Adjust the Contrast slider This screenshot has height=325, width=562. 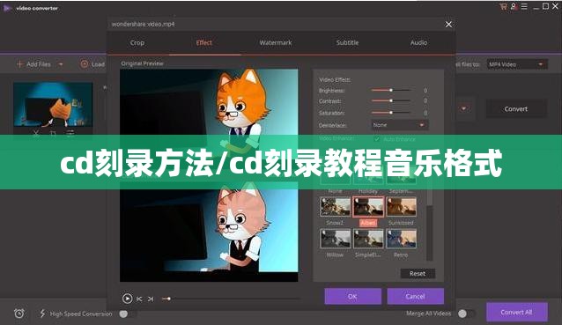[391, 100]
